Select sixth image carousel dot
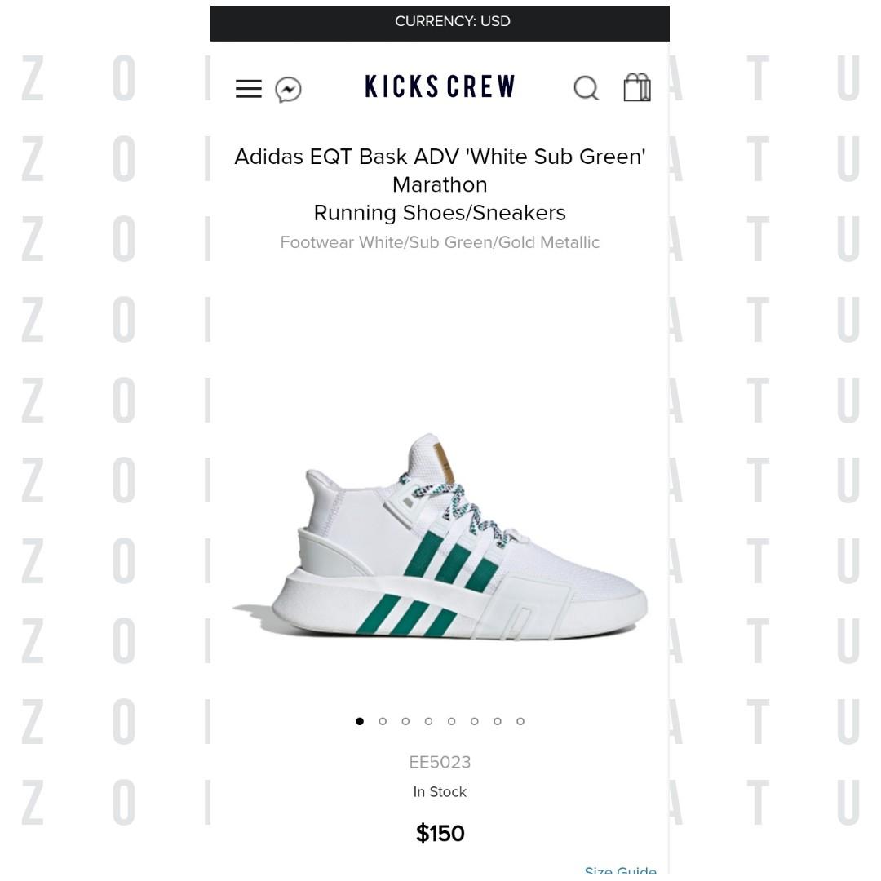Screen dimensions: 881x881 tap(475, 721)
